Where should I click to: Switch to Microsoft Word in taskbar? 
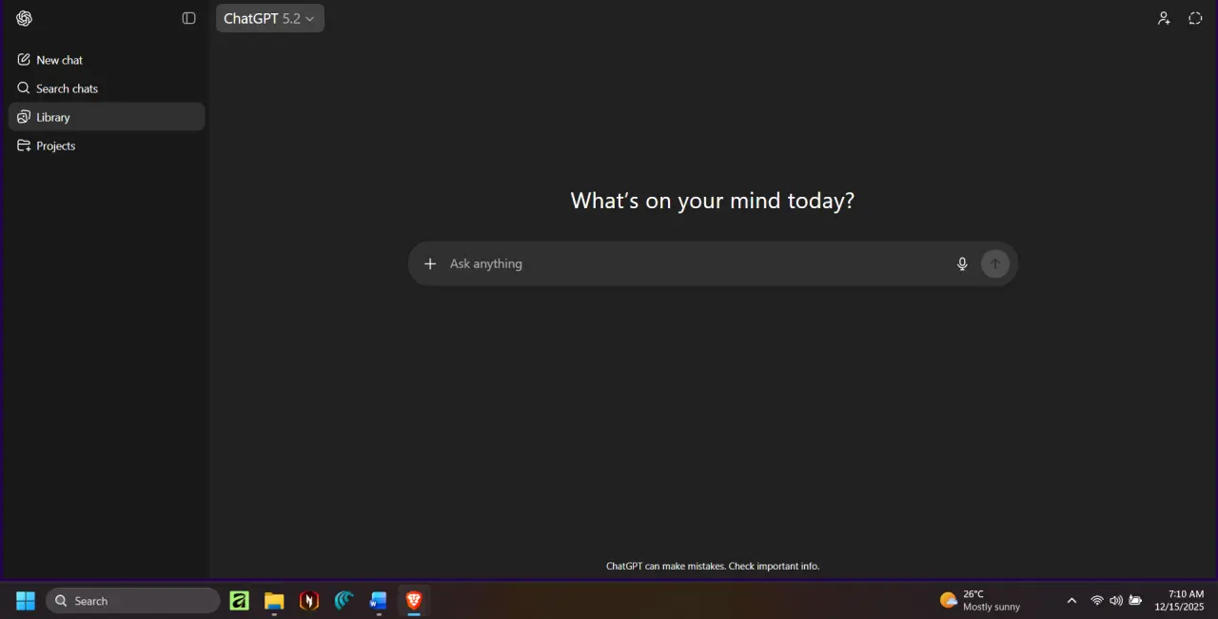(379, 601)
